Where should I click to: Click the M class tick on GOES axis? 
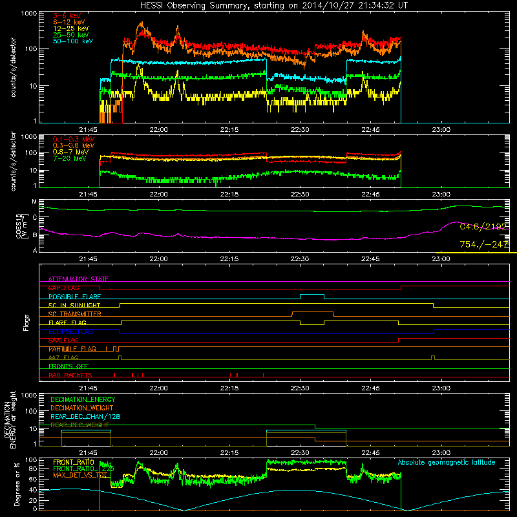[x=34, y=202]
